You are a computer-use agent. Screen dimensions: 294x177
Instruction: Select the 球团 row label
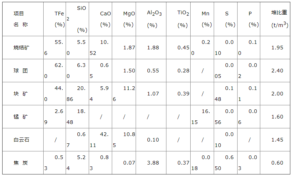coord(23,71)
